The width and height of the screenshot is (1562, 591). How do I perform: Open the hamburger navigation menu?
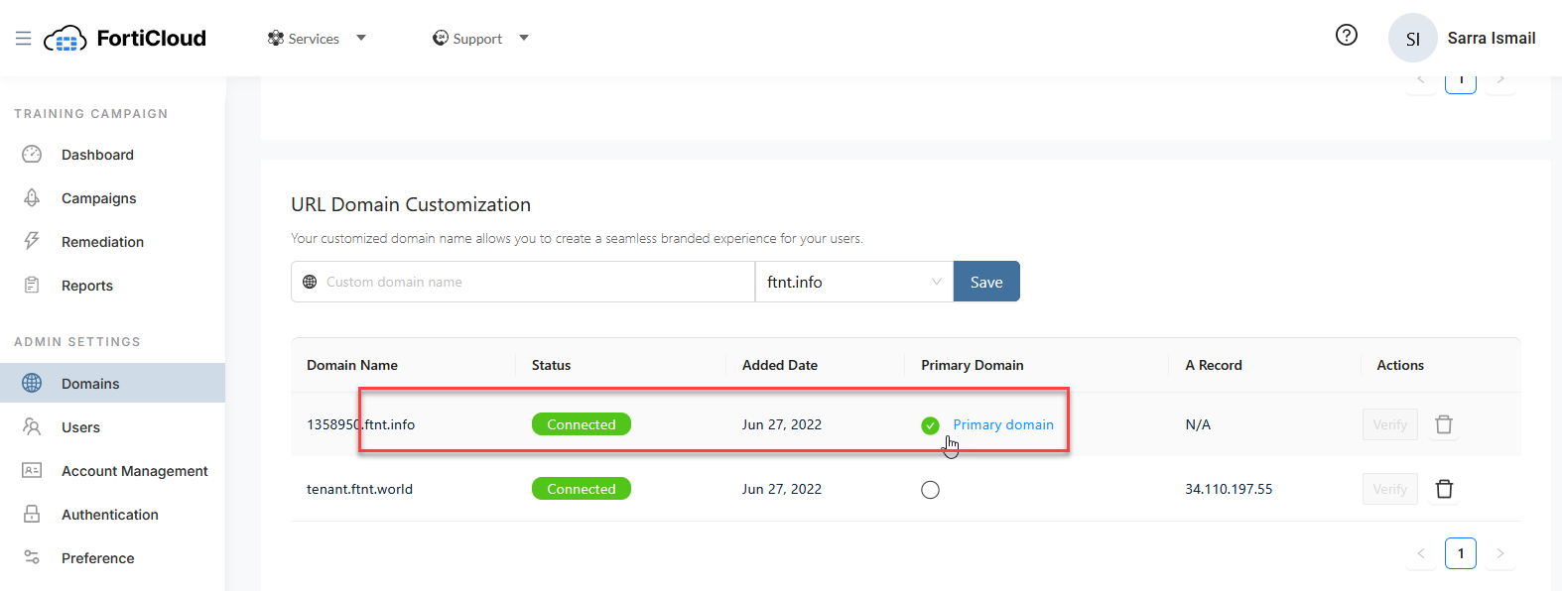(x=23, y=39)
